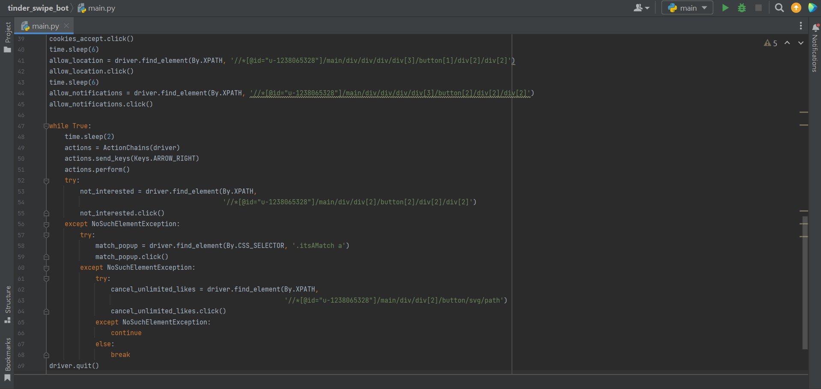Open the editor kebab menu with three dots
The image size is (821, 389).
[x=801, y=26]
